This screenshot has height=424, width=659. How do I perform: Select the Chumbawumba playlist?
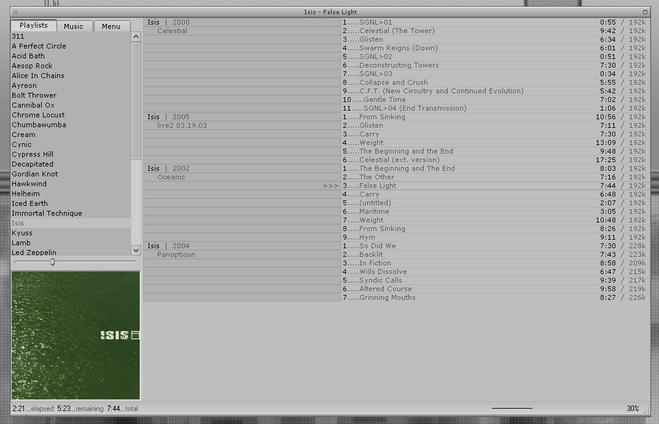pos(71,125)
